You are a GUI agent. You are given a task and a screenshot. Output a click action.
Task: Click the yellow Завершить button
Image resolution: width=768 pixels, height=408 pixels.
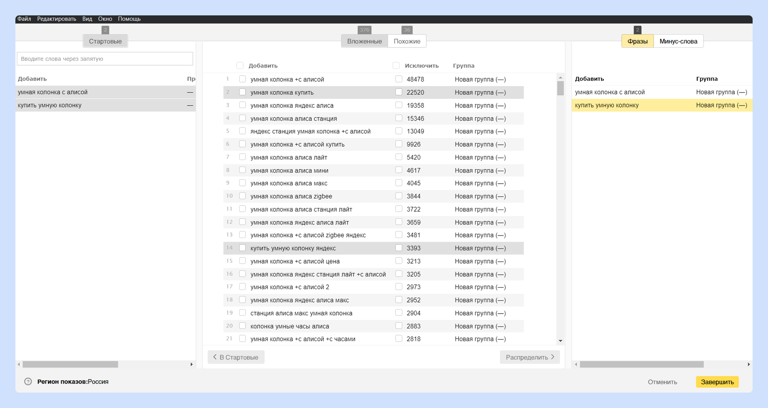pyautogui.click(x=717, y=382)
